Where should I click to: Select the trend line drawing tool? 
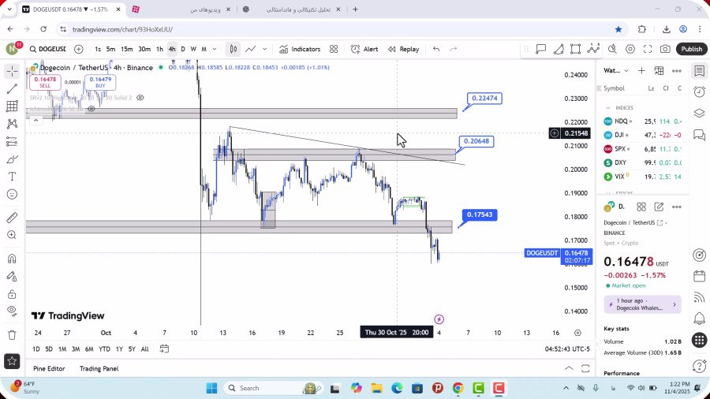pyautogui.click(x=12, y=88)
